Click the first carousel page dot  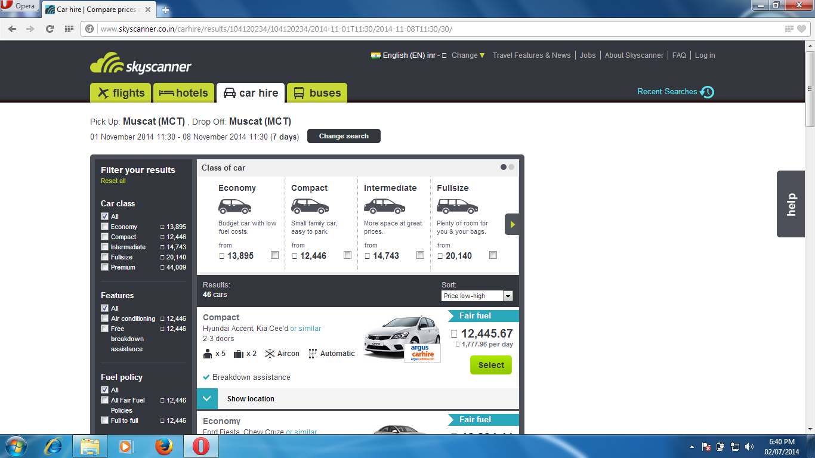(x=504, y=168)
